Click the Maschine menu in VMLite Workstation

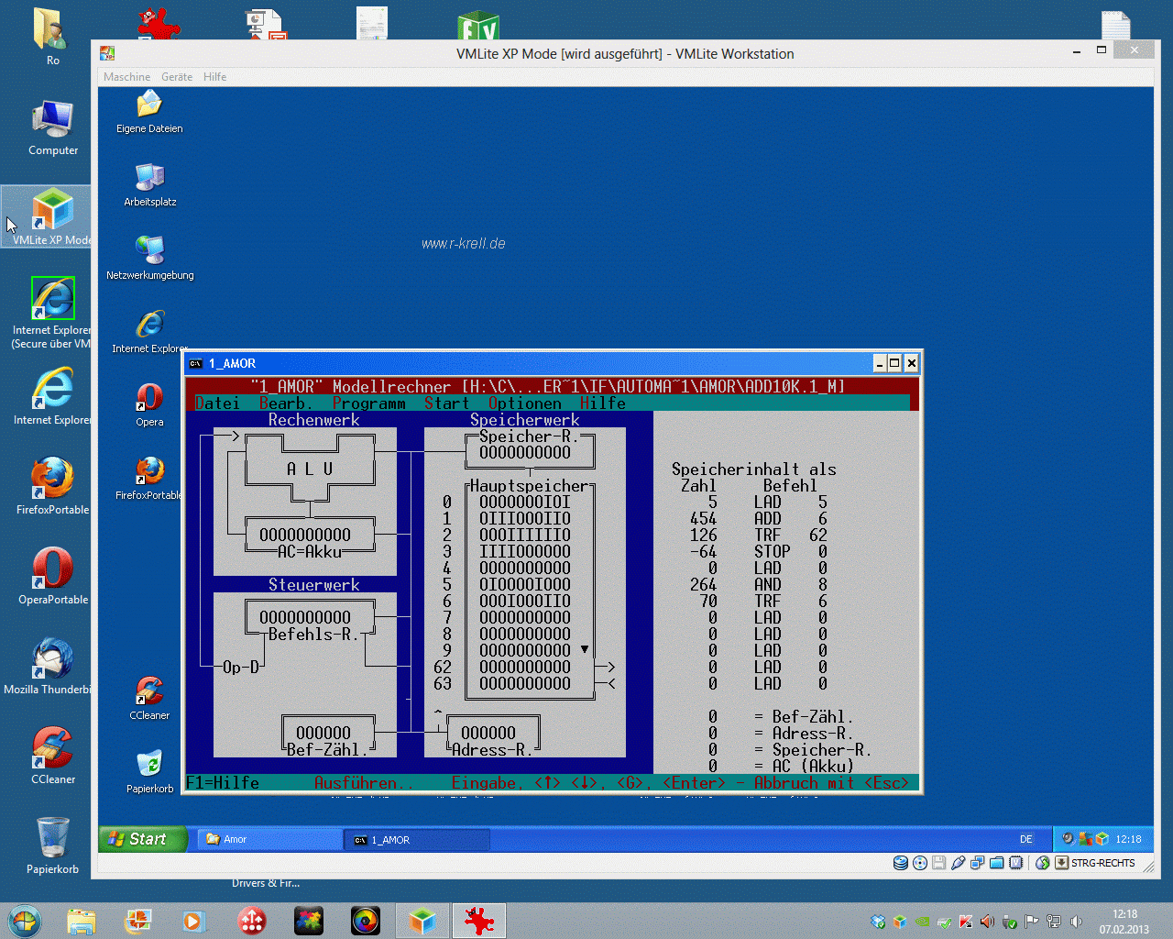[x=126, y=77]
